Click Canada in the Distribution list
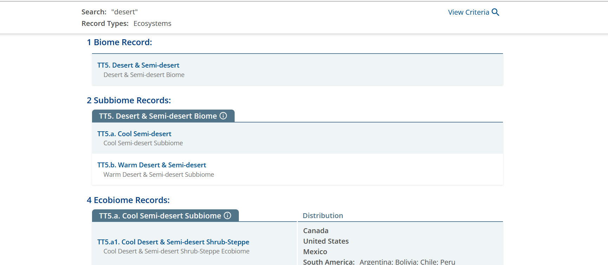The image size is (608, 265). (316, 231)
